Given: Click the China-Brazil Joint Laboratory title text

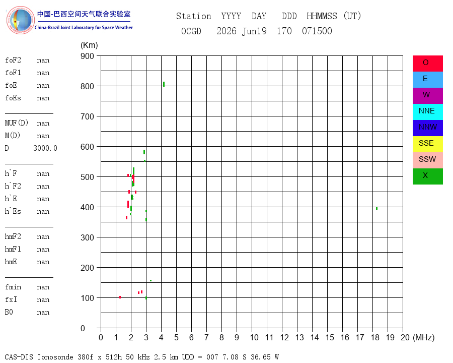Looking at the screenshot, I should coord(84,28).
